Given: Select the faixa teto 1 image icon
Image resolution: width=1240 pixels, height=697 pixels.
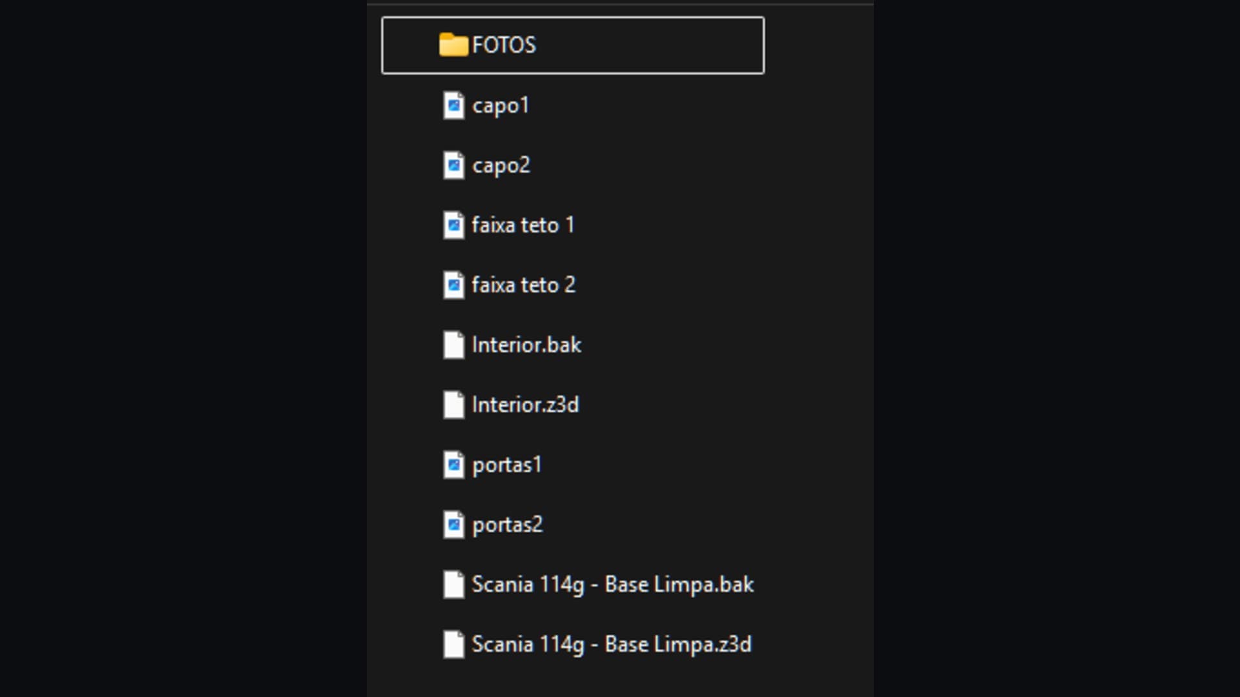Looking at the screenshot, I should coord(453,225).
